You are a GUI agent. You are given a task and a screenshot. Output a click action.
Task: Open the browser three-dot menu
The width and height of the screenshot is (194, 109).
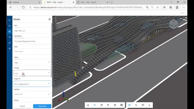pos(184,7)
